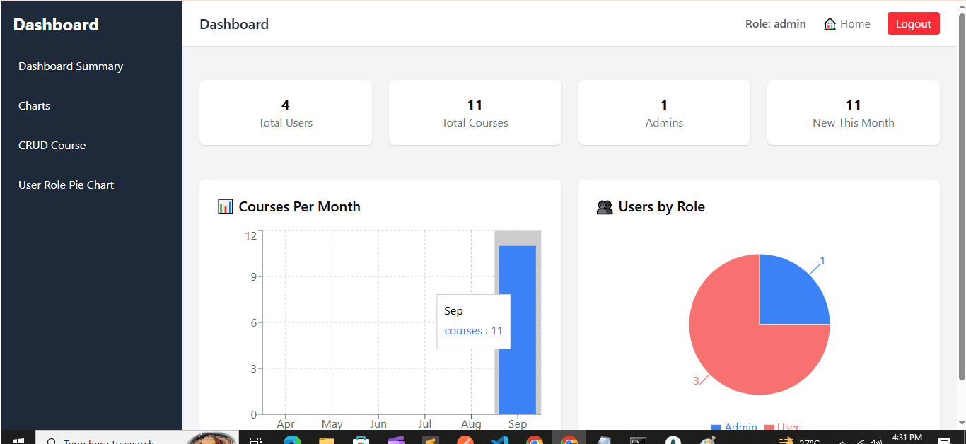Image resolution: width=966 pixels, height=444 pixels.
Task: Click the 'Role: admin' text in header
Action: [x=775, y=24]
